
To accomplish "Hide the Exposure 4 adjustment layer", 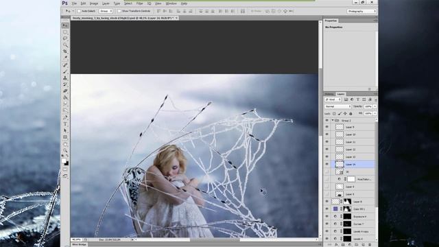I will point(327,217).
